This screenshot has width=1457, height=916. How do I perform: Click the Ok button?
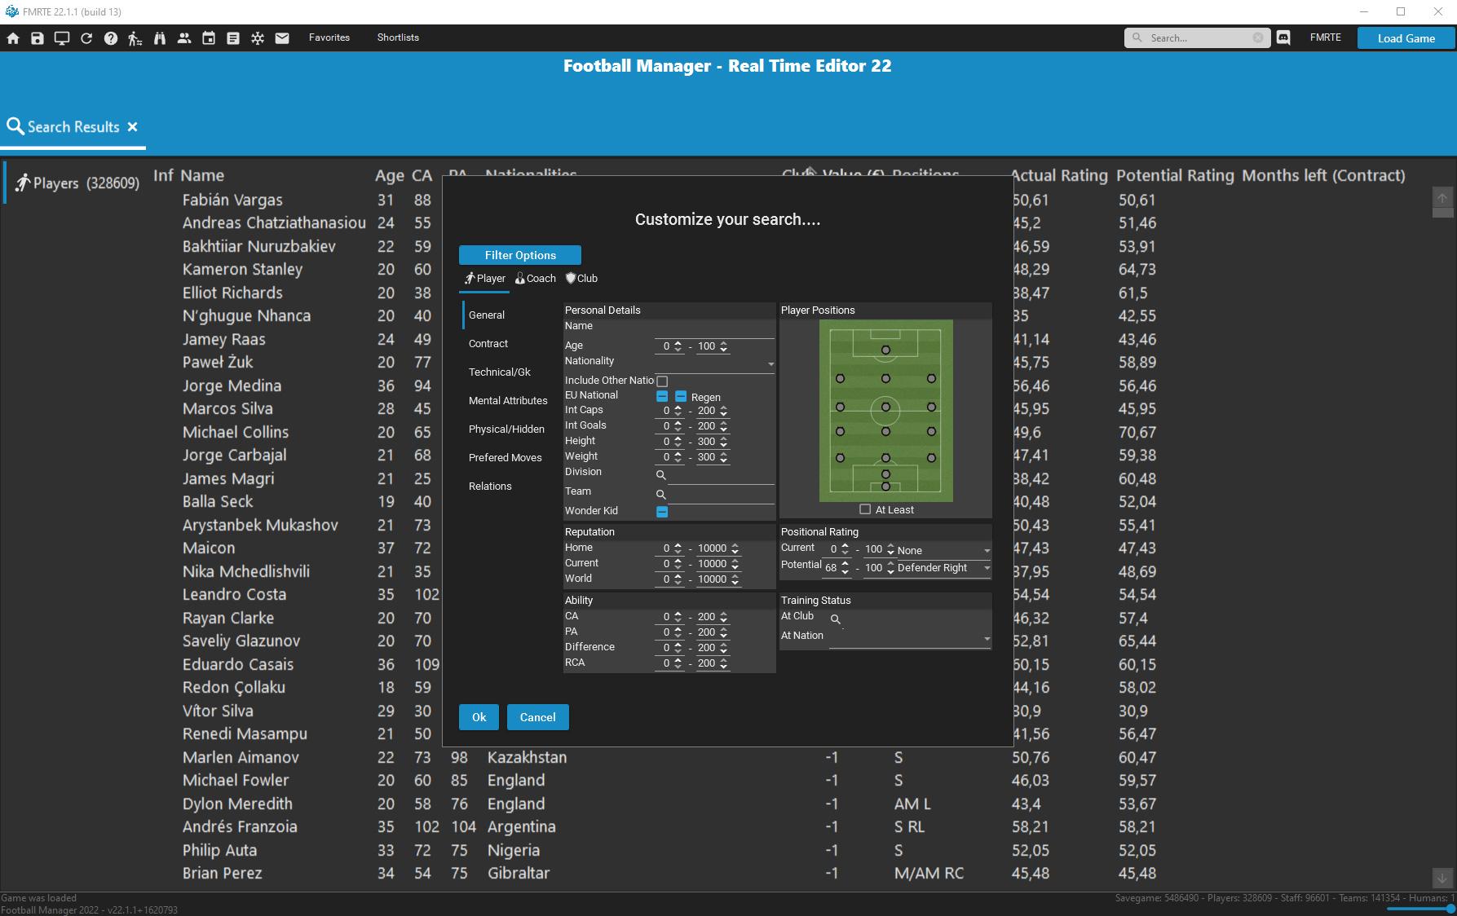pos(479,717)
